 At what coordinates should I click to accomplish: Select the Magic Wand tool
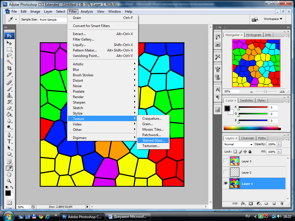9,62
